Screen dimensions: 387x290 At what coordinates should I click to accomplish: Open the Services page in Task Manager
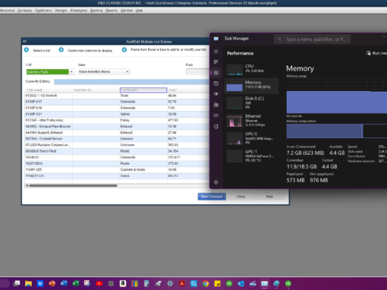216,127
